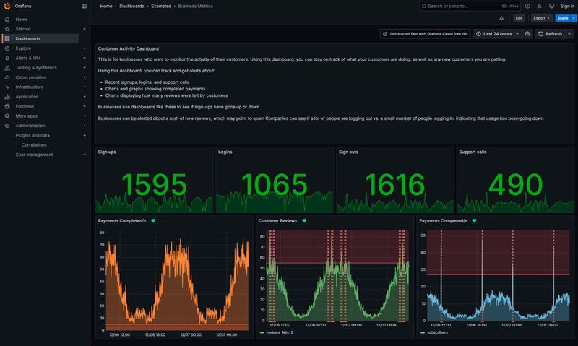Open the Last 24 hours time picker

pos(497,34)
